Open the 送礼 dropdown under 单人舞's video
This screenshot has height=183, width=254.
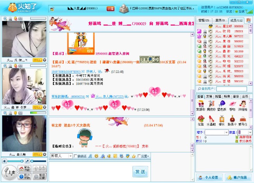(x=37, y=154)
